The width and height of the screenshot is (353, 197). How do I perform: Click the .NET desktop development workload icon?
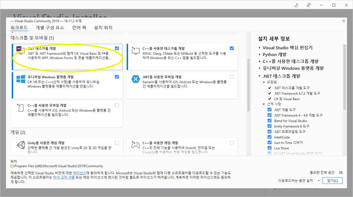tap(21, 51)
